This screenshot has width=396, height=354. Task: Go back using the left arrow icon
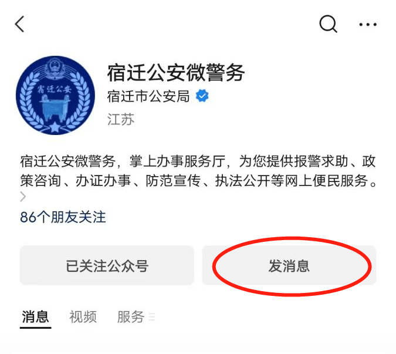19,24
